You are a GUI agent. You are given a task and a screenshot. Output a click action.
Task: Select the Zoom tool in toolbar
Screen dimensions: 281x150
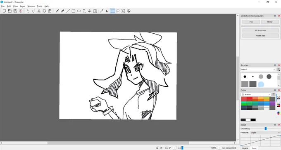(123, 11)
